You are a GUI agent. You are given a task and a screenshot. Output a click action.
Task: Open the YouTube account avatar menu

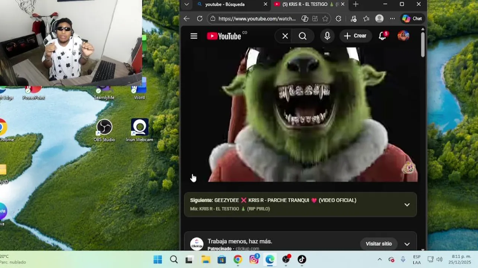pos(403,36)
